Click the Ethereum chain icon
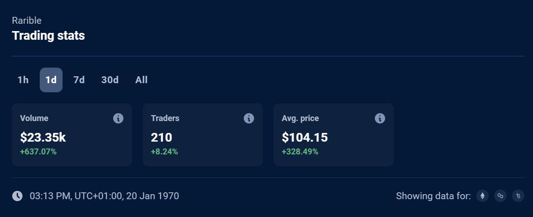This screenshot has width=533, height=217. pyautogui.click(x=482, y=196)
